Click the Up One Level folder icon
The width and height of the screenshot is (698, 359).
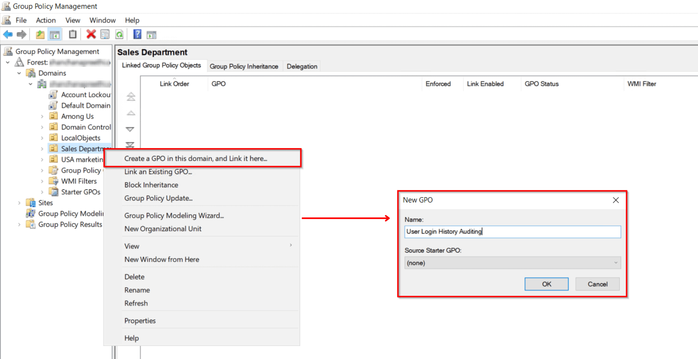point(40,34)
